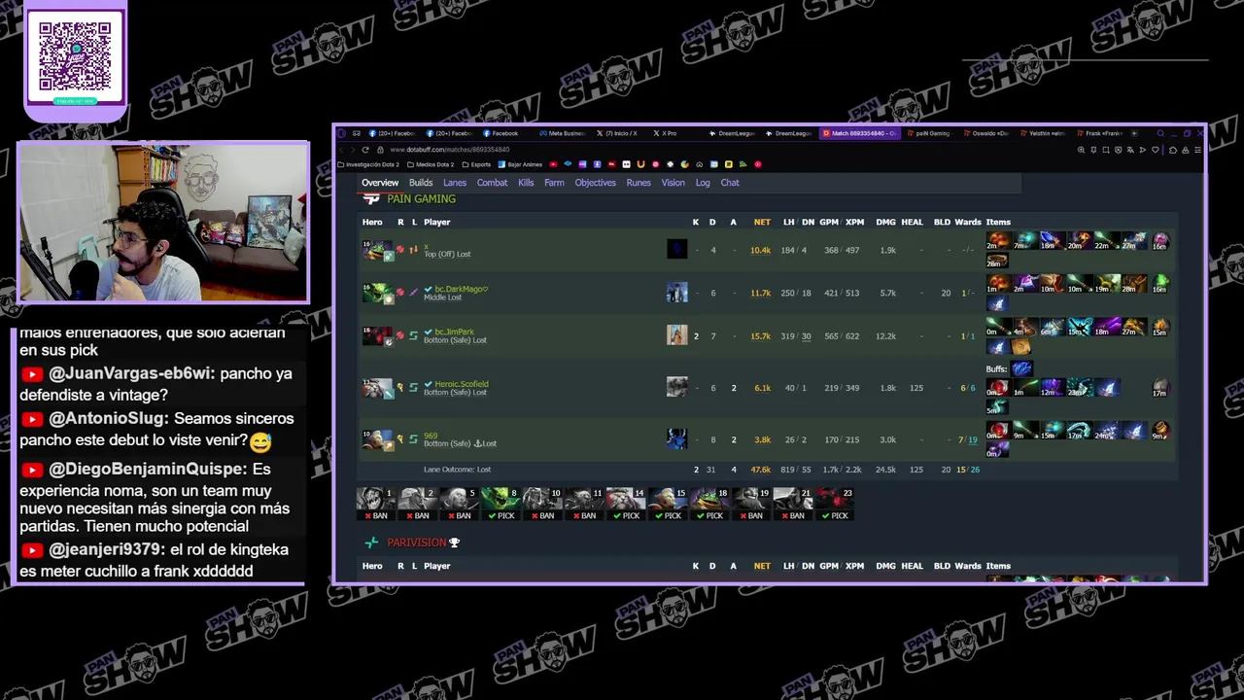View the Objectives tab
This screenshot has height=700, width=1244.
coord(595,183)
